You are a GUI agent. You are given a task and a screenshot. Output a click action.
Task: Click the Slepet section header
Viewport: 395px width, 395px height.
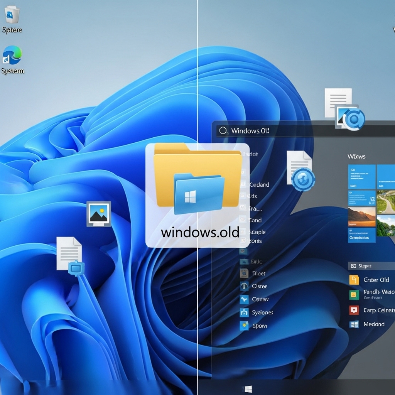(371, 266)
